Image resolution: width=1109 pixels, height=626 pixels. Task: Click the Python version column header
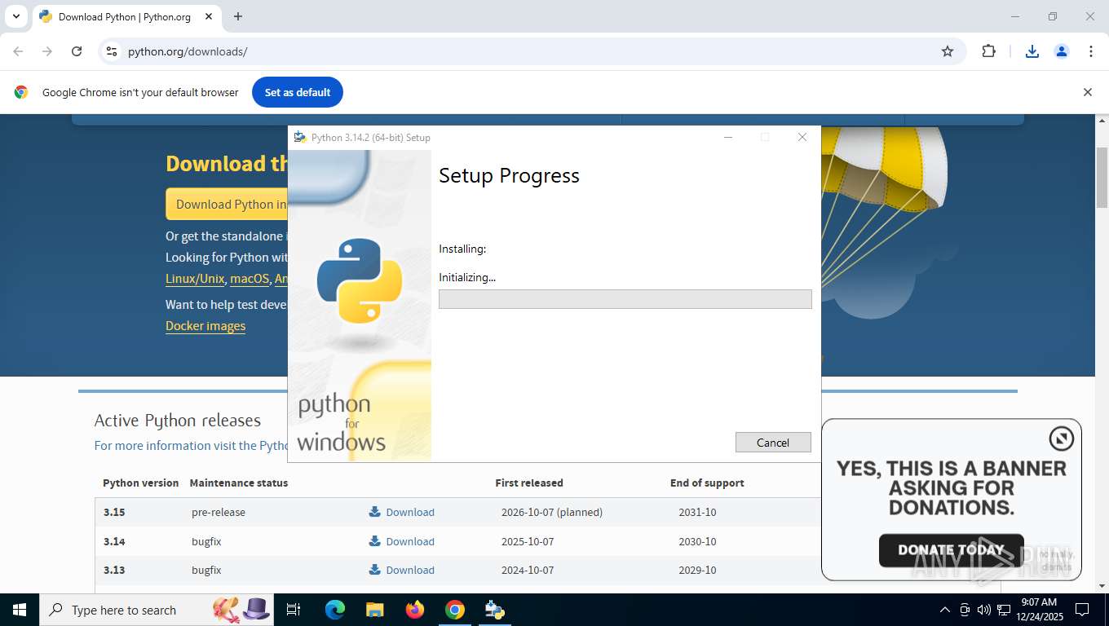tap(140, 483)
